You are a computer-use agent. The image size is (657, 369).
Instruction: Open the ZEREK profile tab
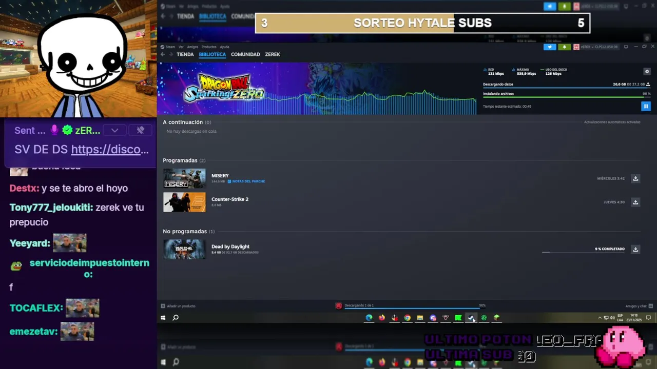273,54
